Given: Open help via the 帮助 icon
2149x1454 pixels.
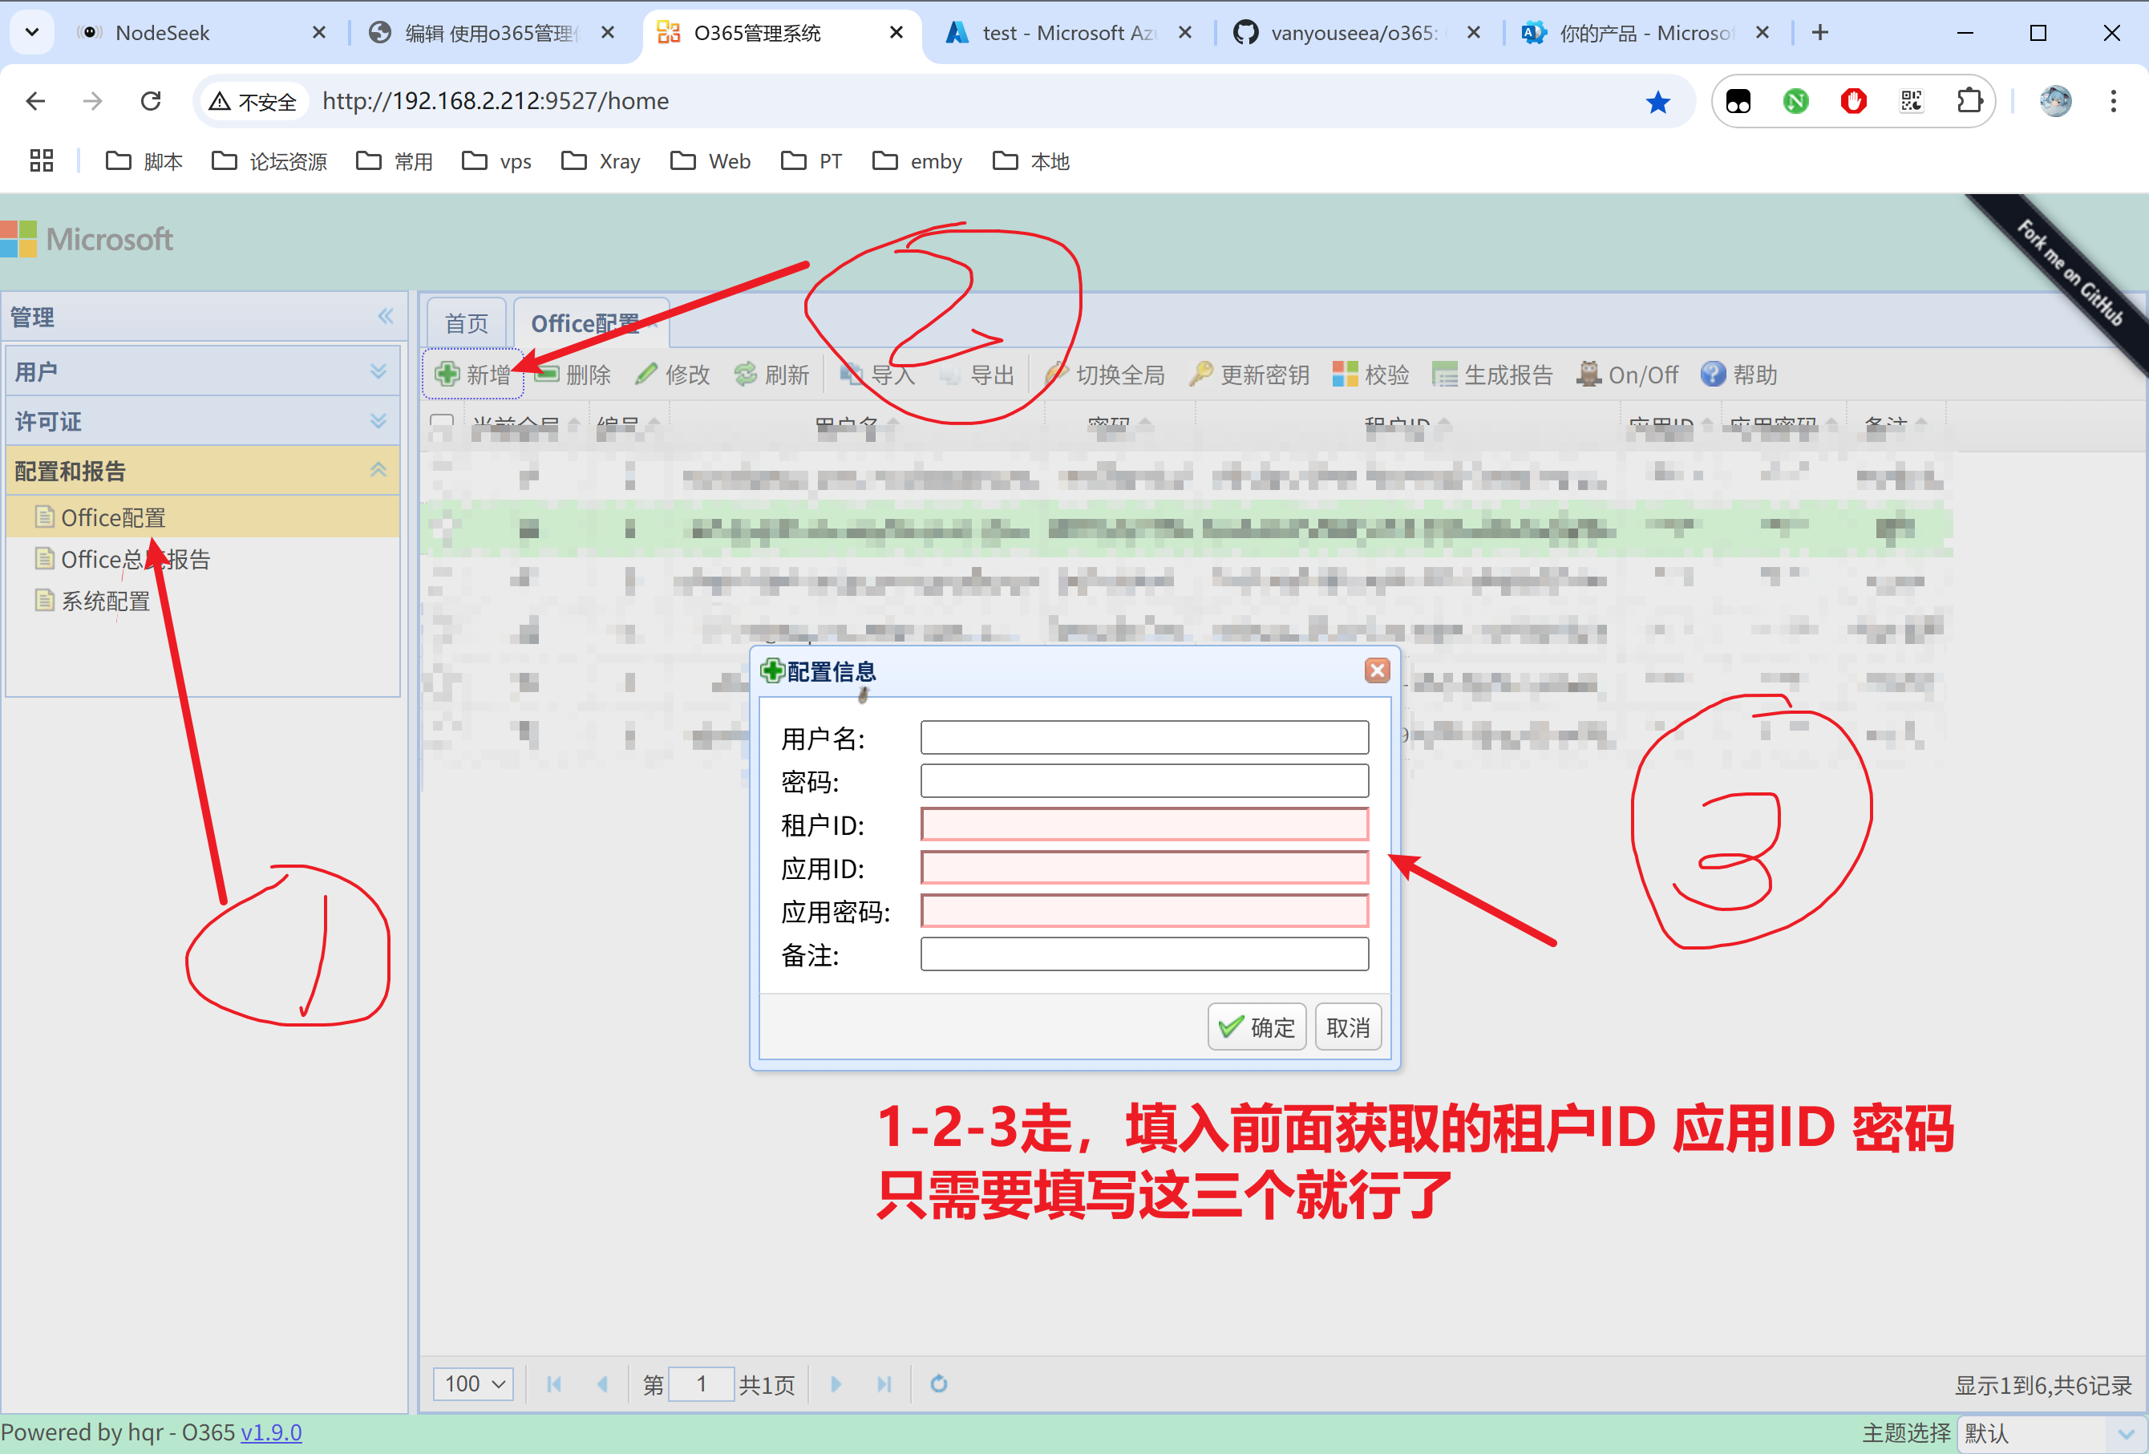Looking at the screenshot, I should 1714,375.
